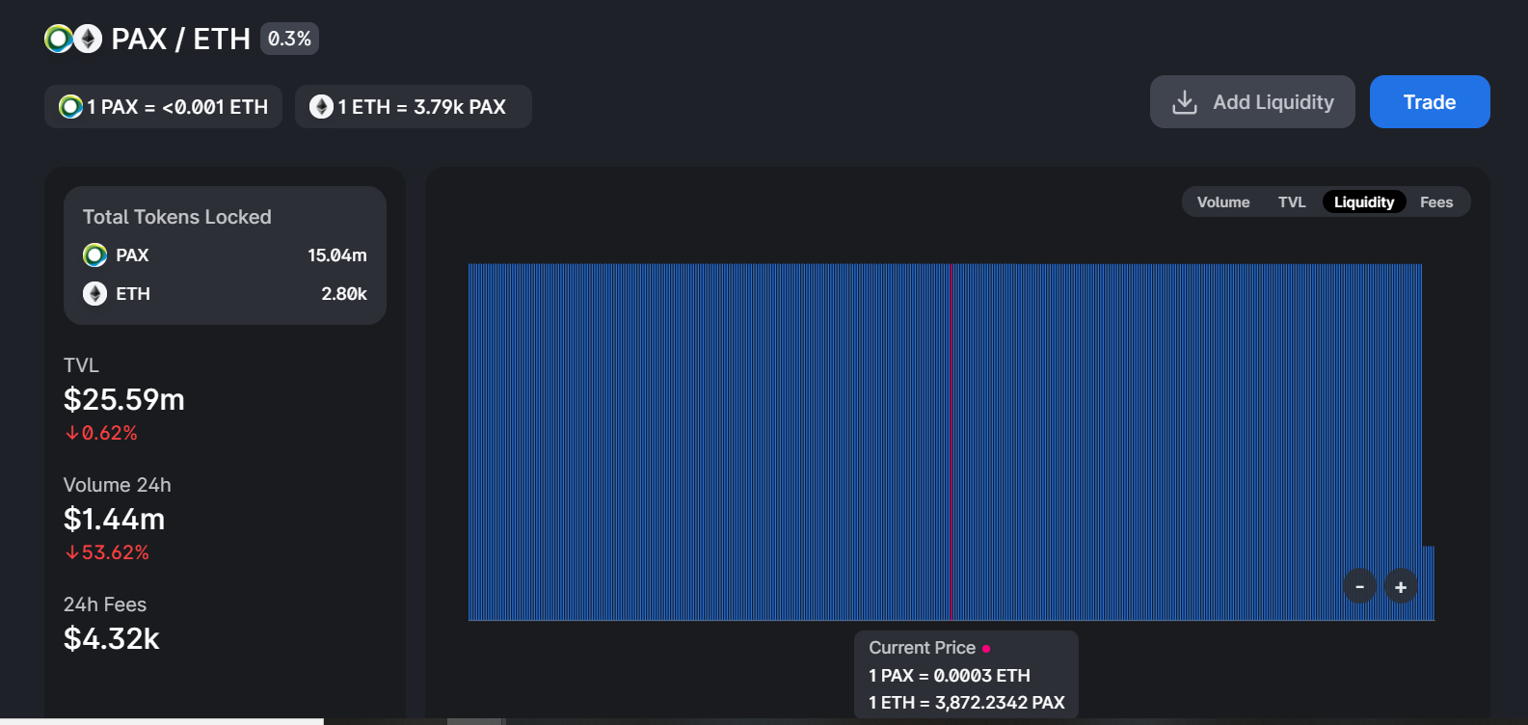
Task: Click the current price marker line in chart
Action: coord(952,442)
